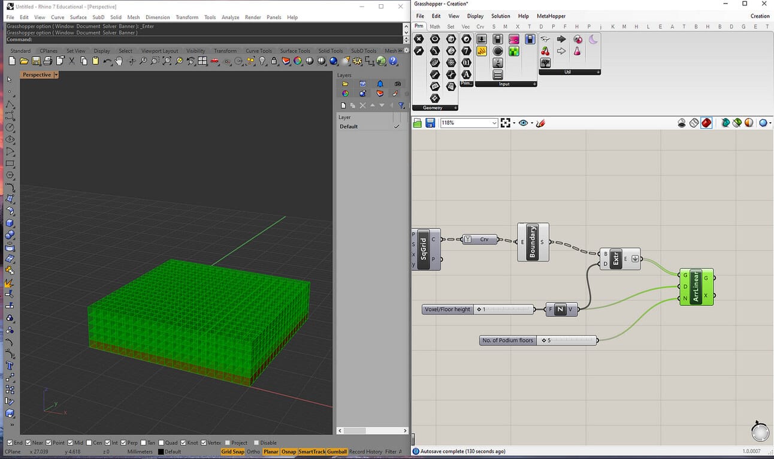Image resolution: width=774 pixels, height=459 pixels.
Task: Enable the Quad osnap checkbox
Action: (x=160, y=443)
